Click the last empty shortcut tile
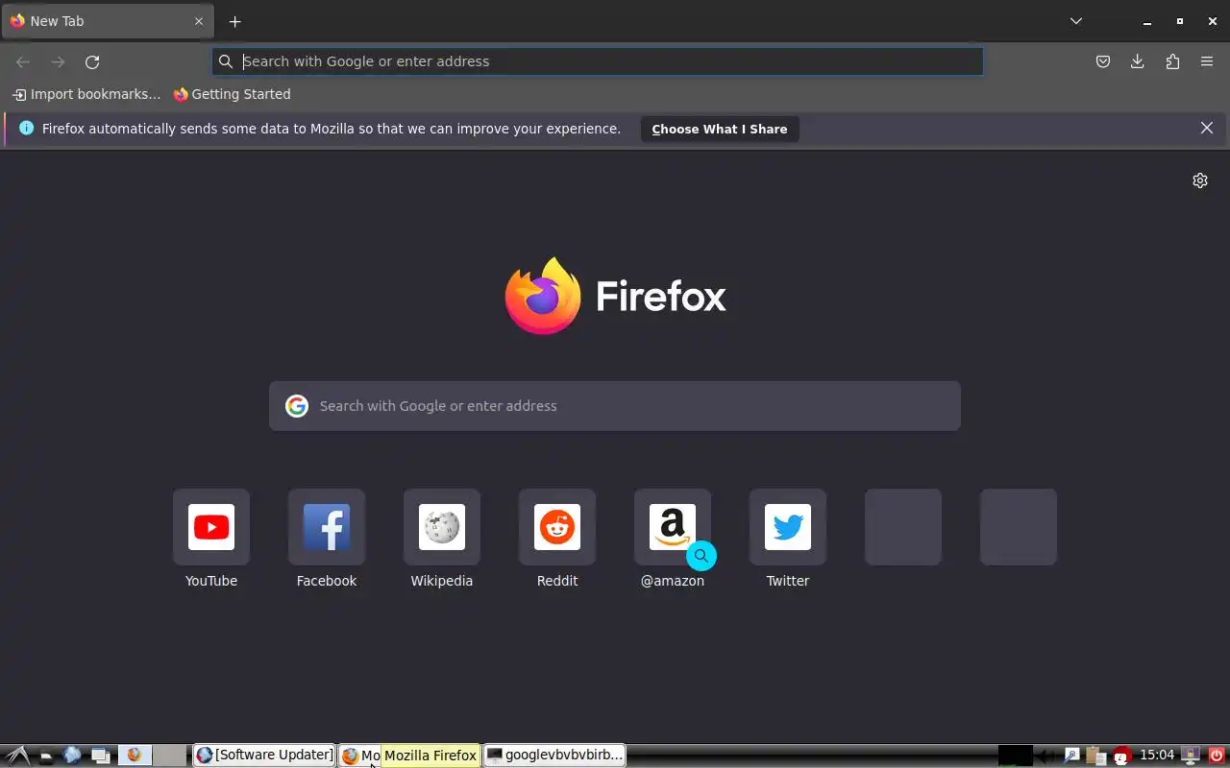 click(x=1019, y=527)
